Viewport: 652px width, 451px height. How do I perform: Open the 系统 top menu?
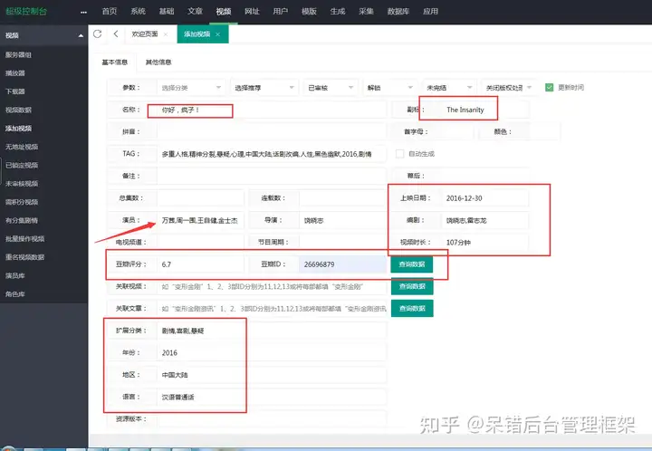coord(138,11)
